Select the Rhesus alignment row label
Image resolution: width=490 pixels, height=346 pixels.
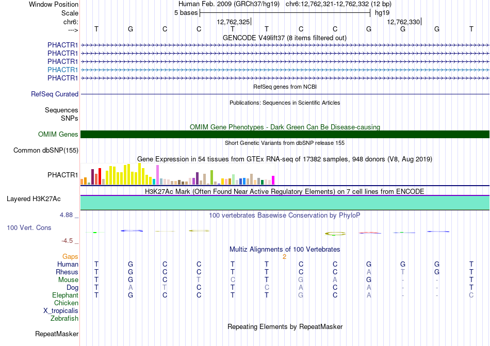[x=67, y=272]
